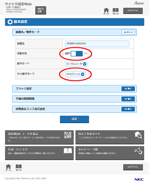The image size is (149, 188).
Task: Click the blue 設定 button
Action: click(74, 119)
